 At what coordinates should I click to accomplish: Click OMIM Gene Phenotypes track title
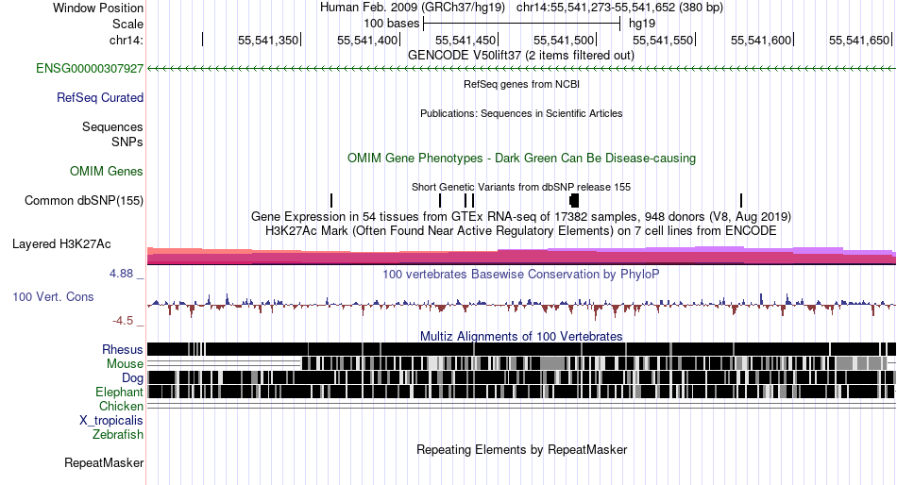click(x=521, y=158)
